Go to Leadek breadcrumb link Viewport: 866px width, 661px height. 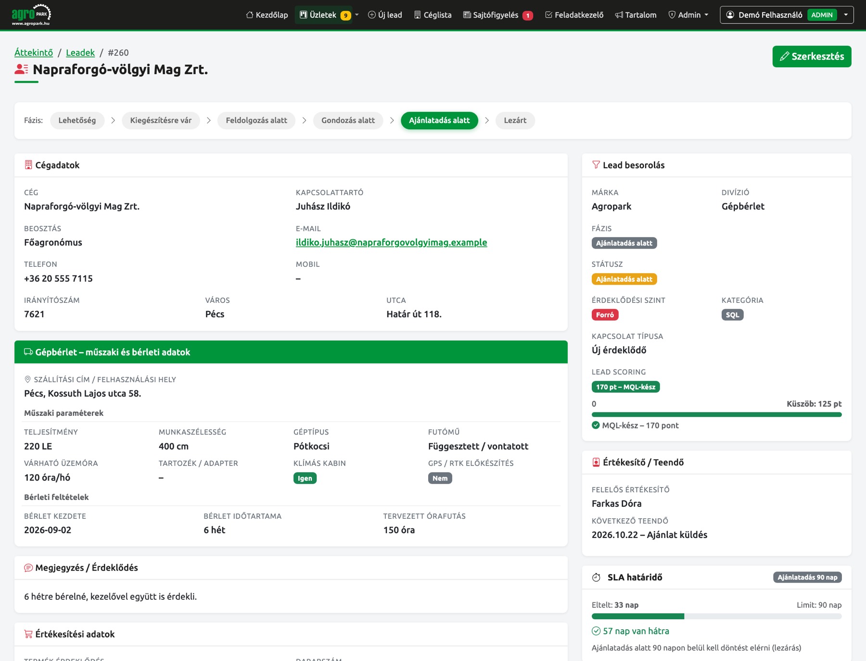coord(80,52)
